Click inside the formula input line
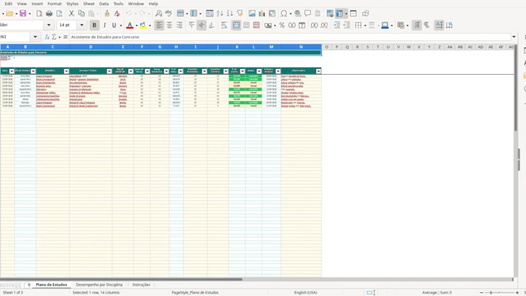This screenshot has width=526, height=296. click(290, 37)
